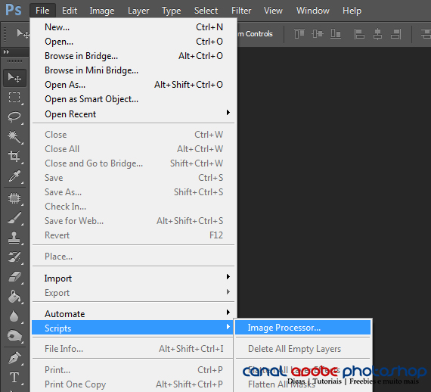This screenshot has height=392, width=431.
Task: Open the View menu
Action: [273, 11]
